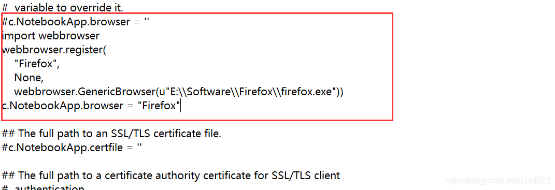Click 'E:' drive letter in path
The image size is (555, 190).
[x=173, y=92]
